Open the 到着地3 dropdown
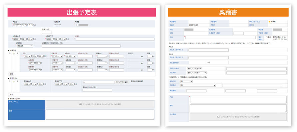This screenshot has width=297, height=132. tap(102, 70)
